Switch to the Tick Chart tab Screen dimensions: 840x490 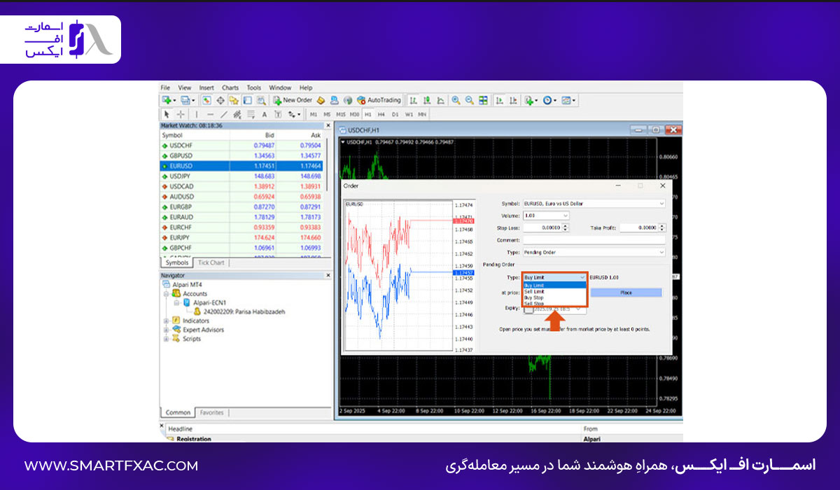pos(211,262)
